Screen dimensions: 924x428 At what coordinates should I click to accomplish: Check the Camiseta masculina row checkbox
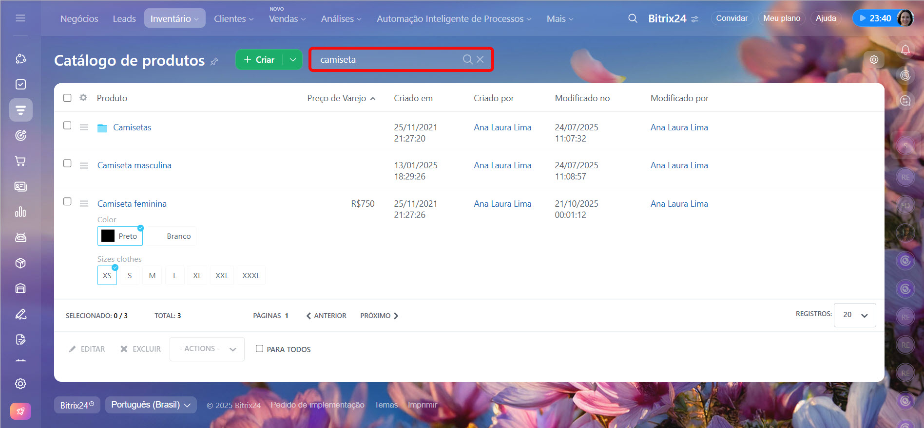click(67, 163)
